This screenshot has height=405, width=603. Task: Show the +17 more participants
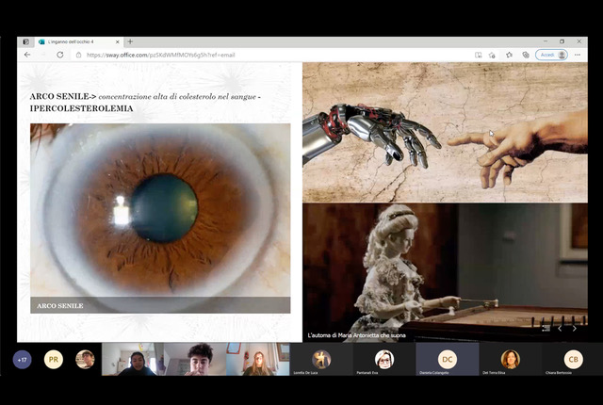click(22, 360)
